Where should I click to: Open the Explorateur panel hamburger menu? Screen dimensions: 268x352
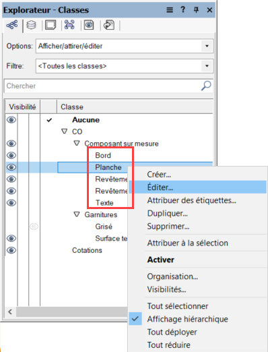tap(170, 10)
